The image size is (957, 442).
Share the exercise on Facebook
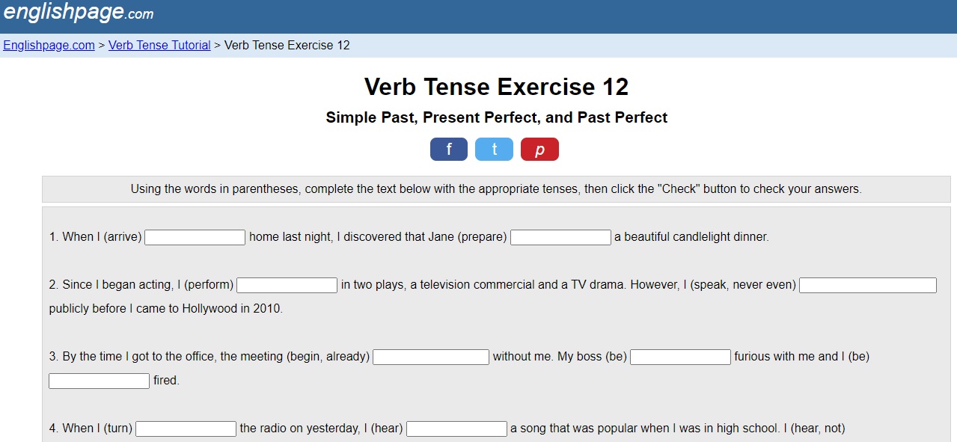[448, 150]
